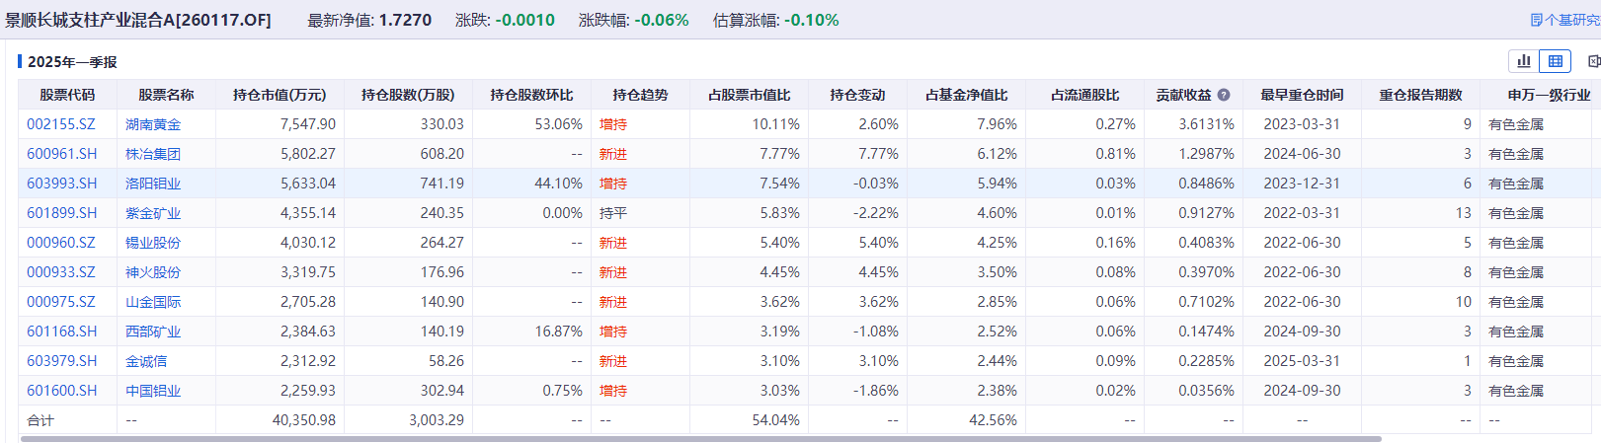The height and width of the screenshot is (443, 1601).
Task: Open 株冶集团 stock page
Action: click(x=153, y=154)
